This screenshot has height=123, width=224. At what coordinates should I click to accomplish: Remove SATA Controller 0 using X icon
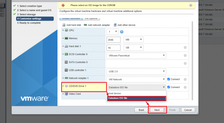pos(185,63)
